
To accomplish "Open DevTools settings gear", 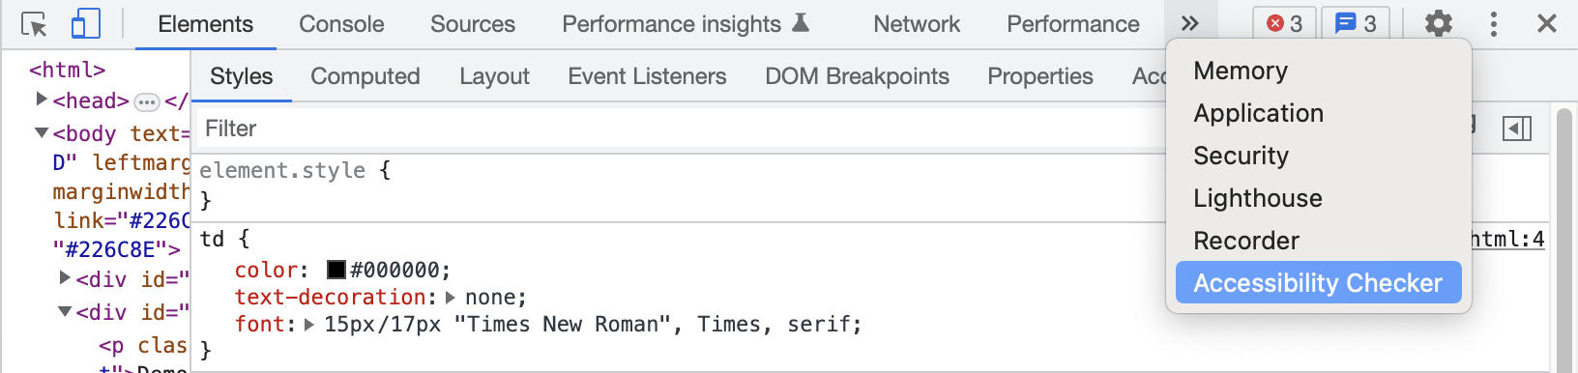I will [x=1439, y=24].
